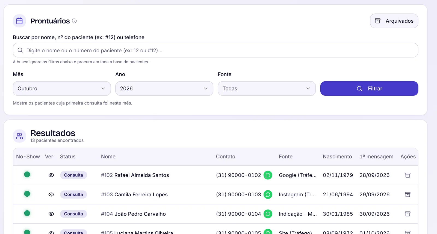Click the Filtrar button
Screen dimensions: 437x234
point(369,88)
